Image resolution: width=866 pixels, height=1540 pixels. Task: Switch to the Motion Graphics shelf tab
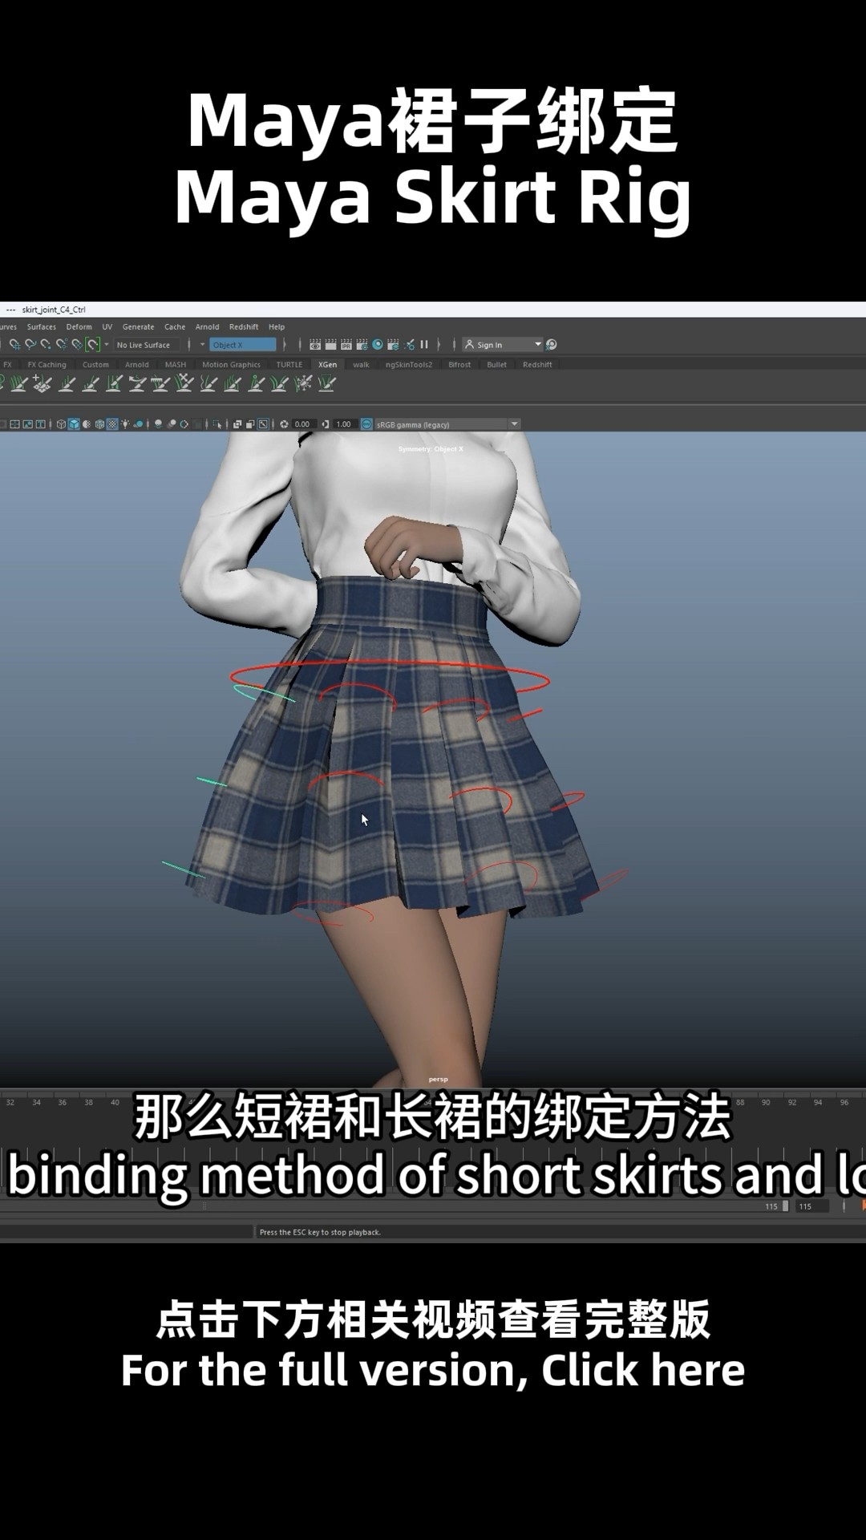pos(231,364)
